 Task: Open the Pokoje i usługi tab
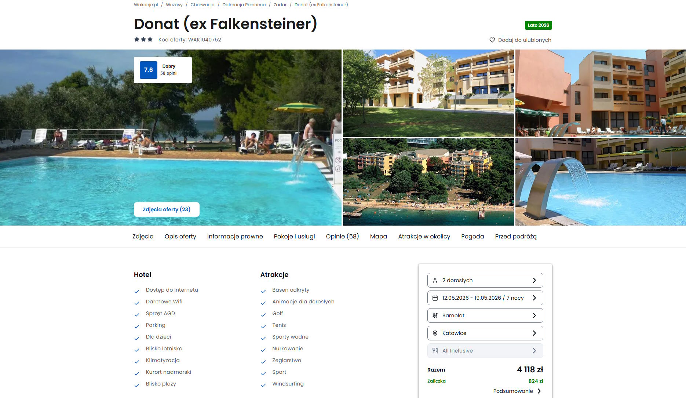tap(294, 236)
